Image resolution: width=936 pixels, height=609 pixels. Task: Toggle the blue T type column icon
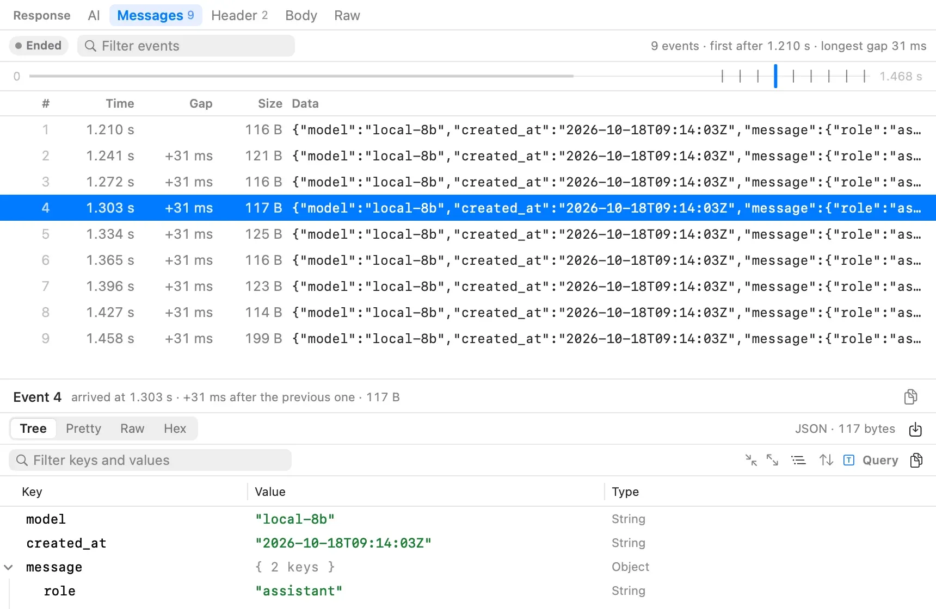[x=849, y=460]
